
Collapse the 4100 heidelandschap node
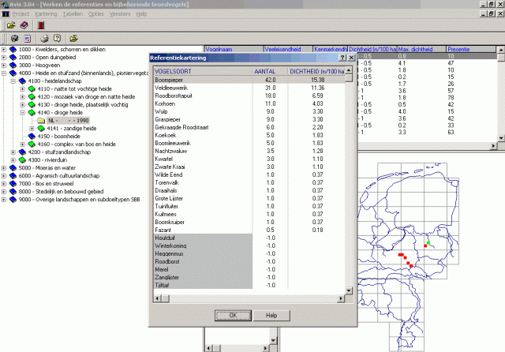13,81
